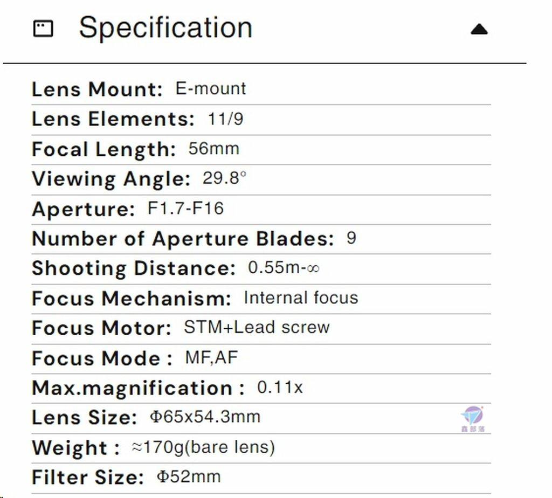Select the Lens Mount row

click(x=261, y=89)
